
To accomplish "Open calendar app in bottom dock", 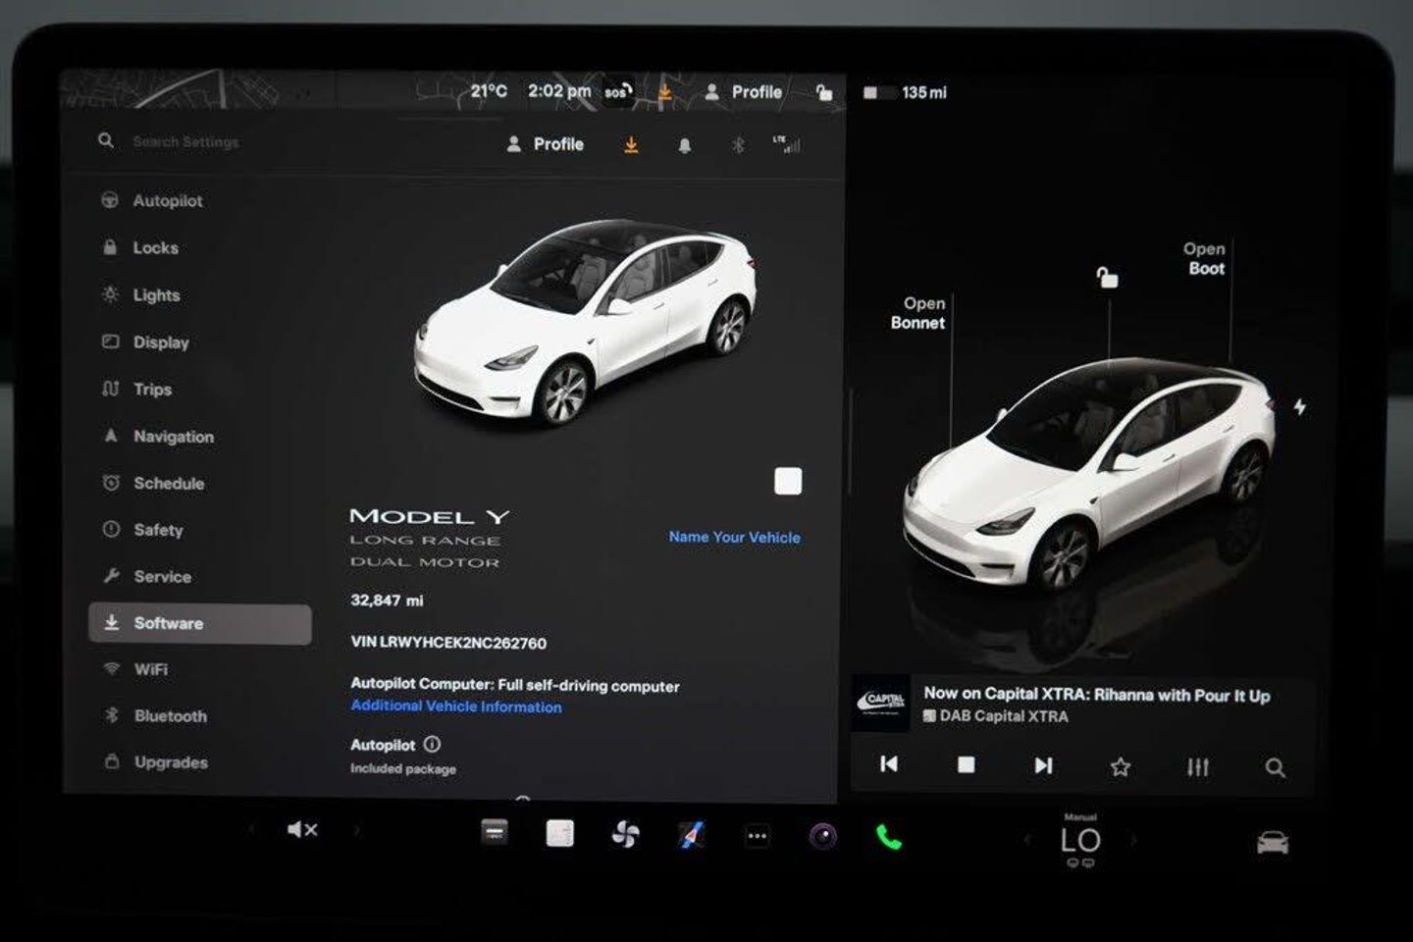I will click(x=559, y=833).
